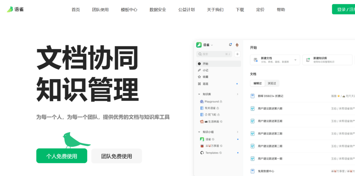The image size is (355, 176).
Task: Click the right chevron next to 知识小组
Action: (237, 132)
